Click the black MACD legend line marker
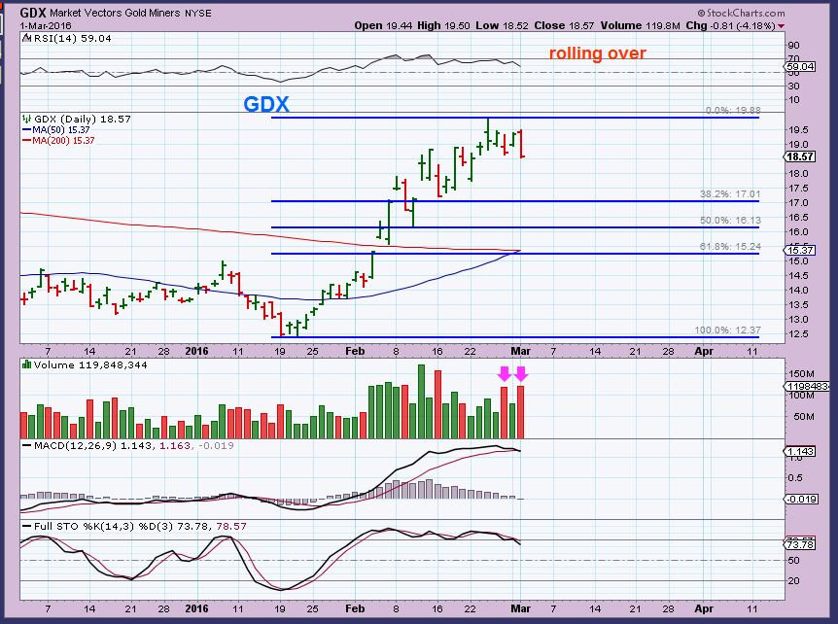 coord(26,445)
